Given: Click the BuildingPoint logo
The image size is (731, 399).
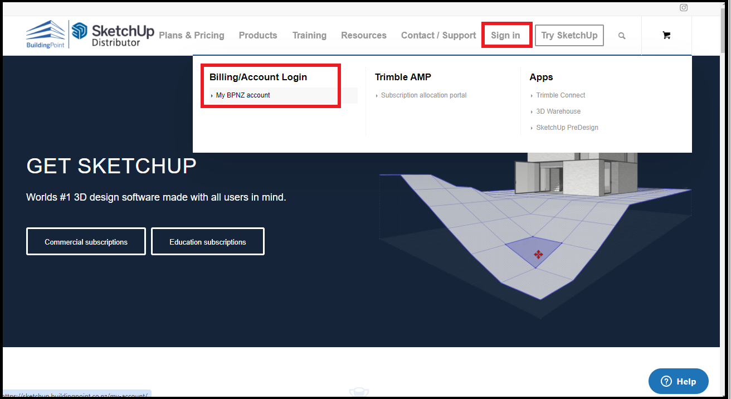Looking at the screenshot, I should [46, 35].
